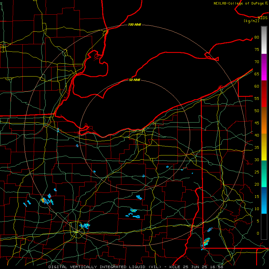269x269 pixels.
Task: Select scale value 15
Action: tap(257, 196)
